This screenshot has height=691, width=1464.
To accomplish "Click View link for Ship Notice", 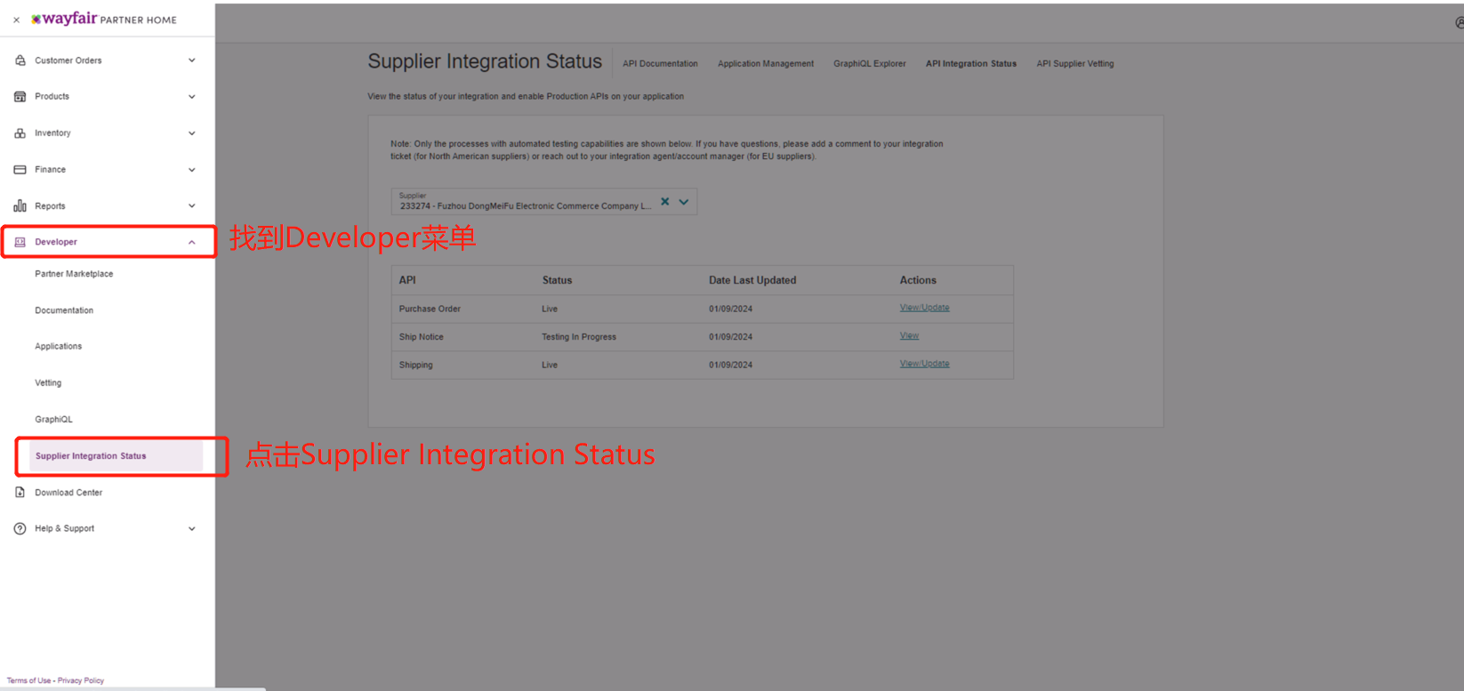I will point(909,336).
